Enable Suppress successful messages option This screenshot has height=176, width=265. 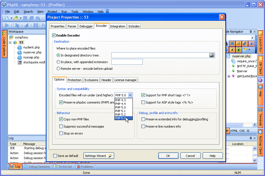click(x=61, y=126)
